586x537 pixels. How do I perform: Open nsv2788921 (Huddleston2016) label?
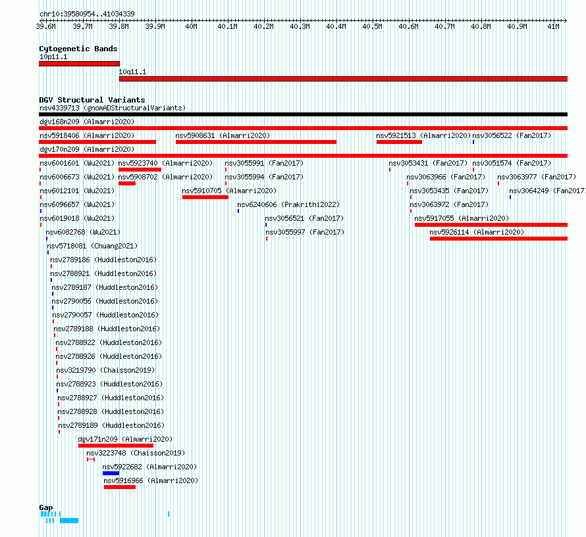[103, 273]
